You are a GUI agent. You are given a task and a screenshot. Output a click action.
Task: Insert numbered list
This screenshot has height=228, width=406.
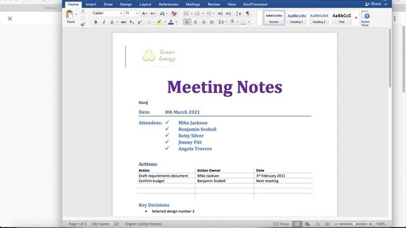click(x=197, y=13)
